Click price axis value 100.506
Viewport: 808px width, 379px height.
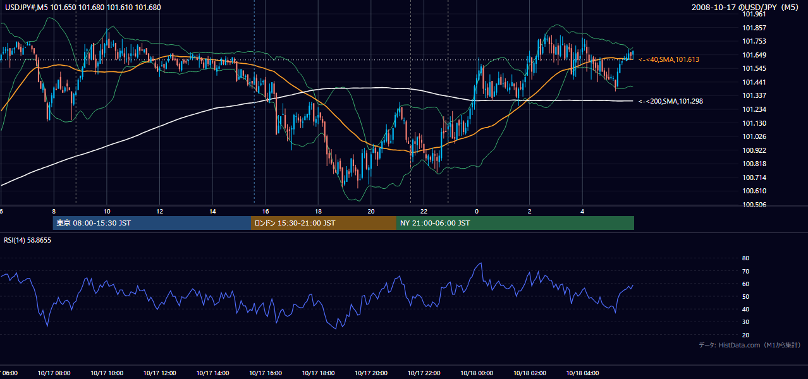[754, 205]
